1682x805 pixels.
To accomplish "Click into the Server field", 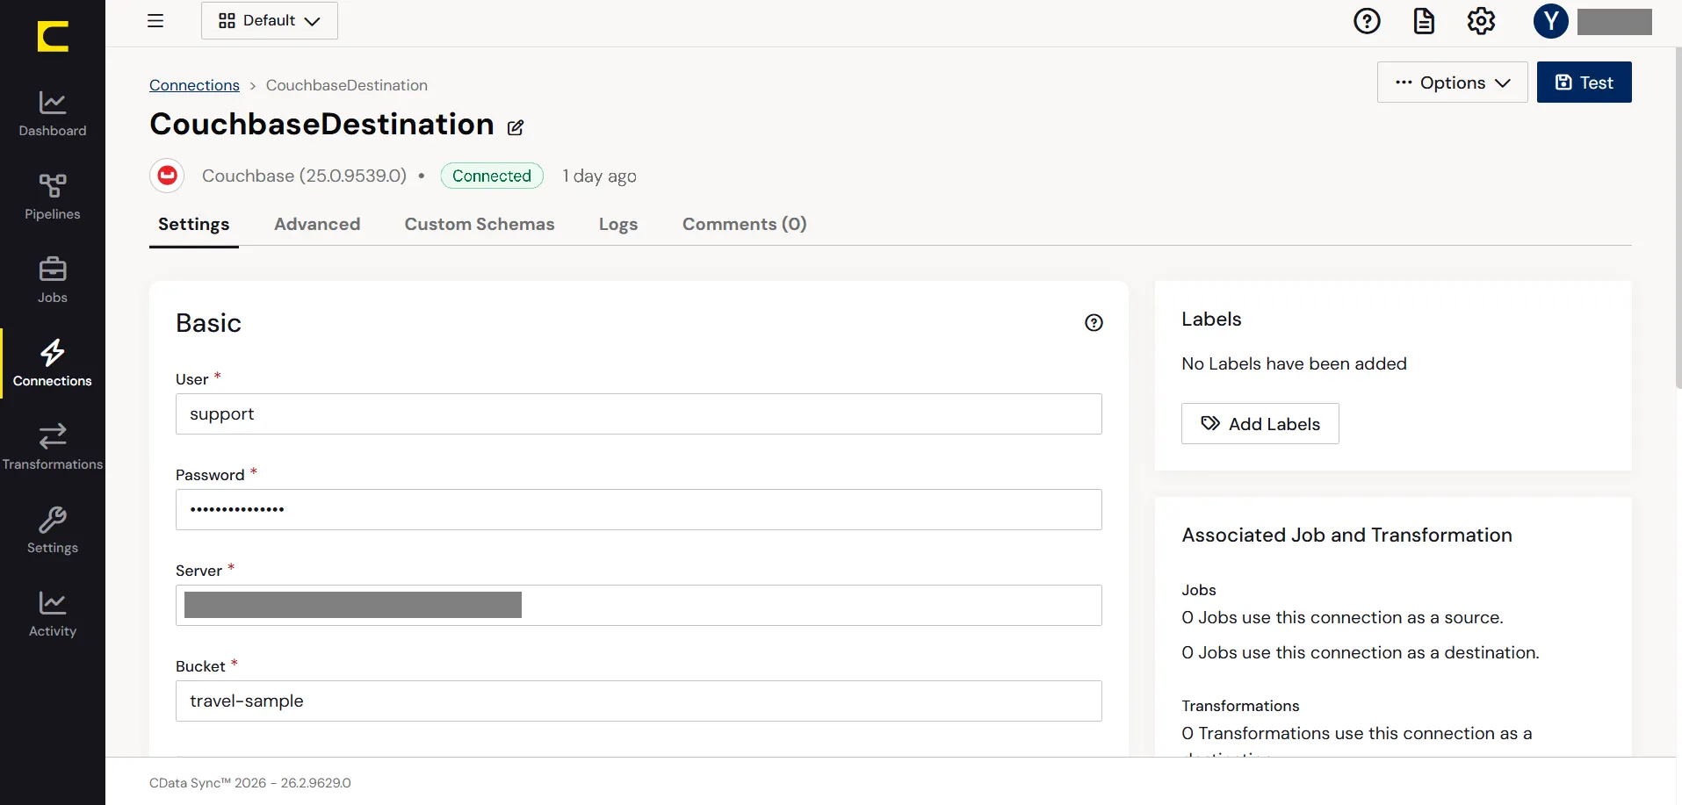I will point(639,605).
